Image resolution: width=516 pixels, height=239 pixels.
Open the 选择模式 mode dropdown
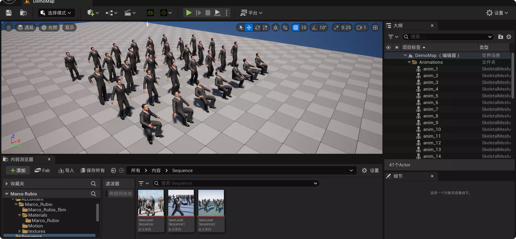pyautogui.click(x=56, y=13)
